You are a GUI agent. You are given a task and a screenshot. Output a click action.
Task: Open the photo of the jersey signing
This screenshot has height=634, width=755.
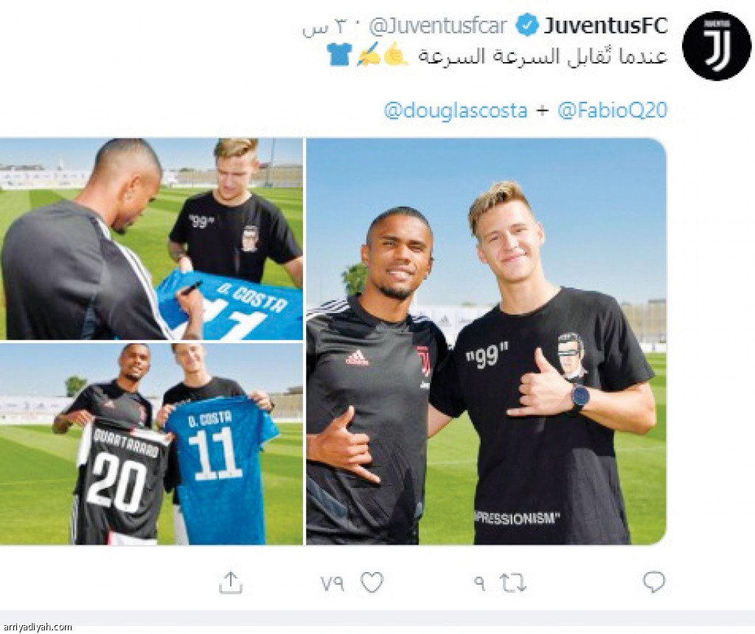pos(151,238)
